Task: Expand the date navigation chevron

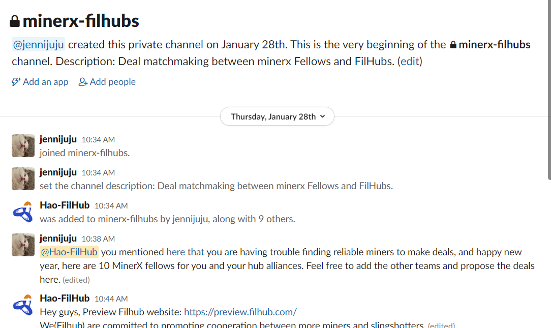Action: tap(322, 116)
